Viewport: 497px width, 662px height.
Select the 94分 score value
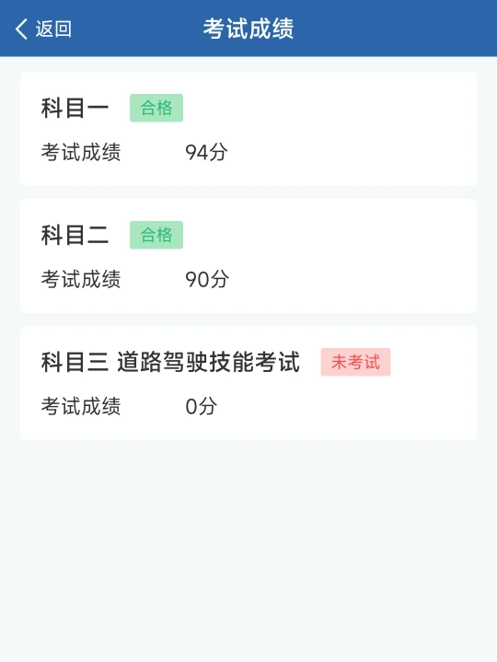[207, 152]
